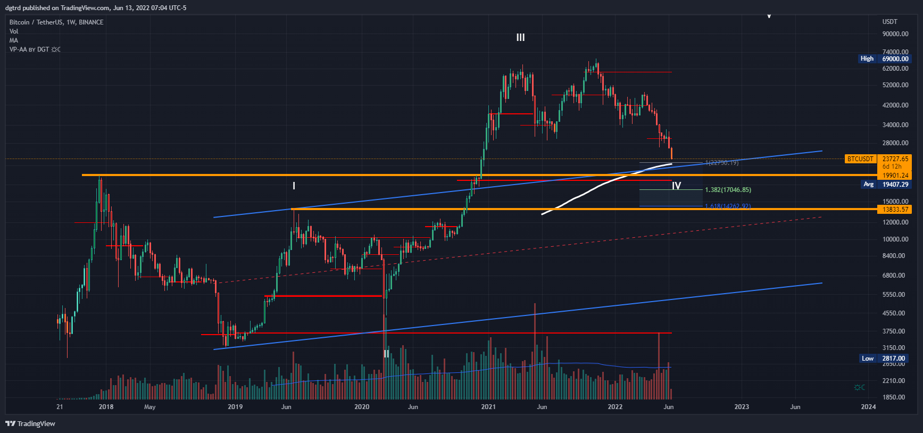923x433 pixels.
Task: Click the 10000.00 price axis label
Action: (x=895, y=239)
